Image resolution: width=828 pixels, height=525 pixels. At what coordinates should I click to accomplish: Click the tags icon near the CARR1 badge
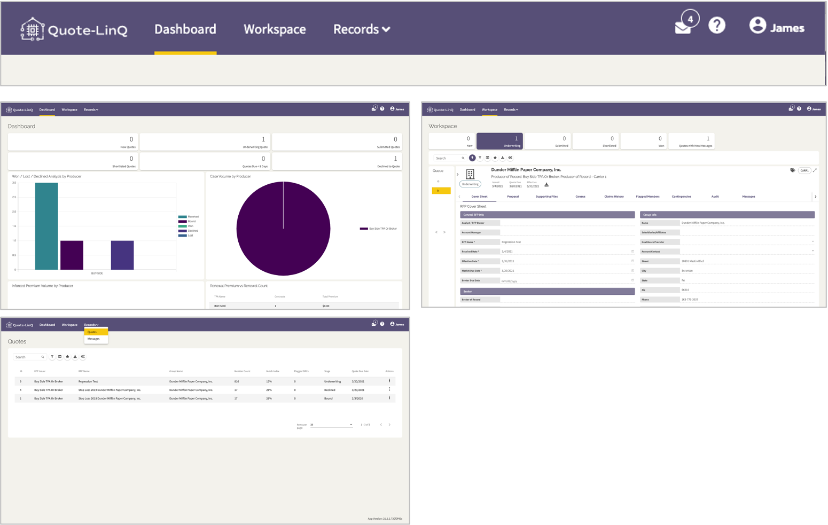coord(792,170)
